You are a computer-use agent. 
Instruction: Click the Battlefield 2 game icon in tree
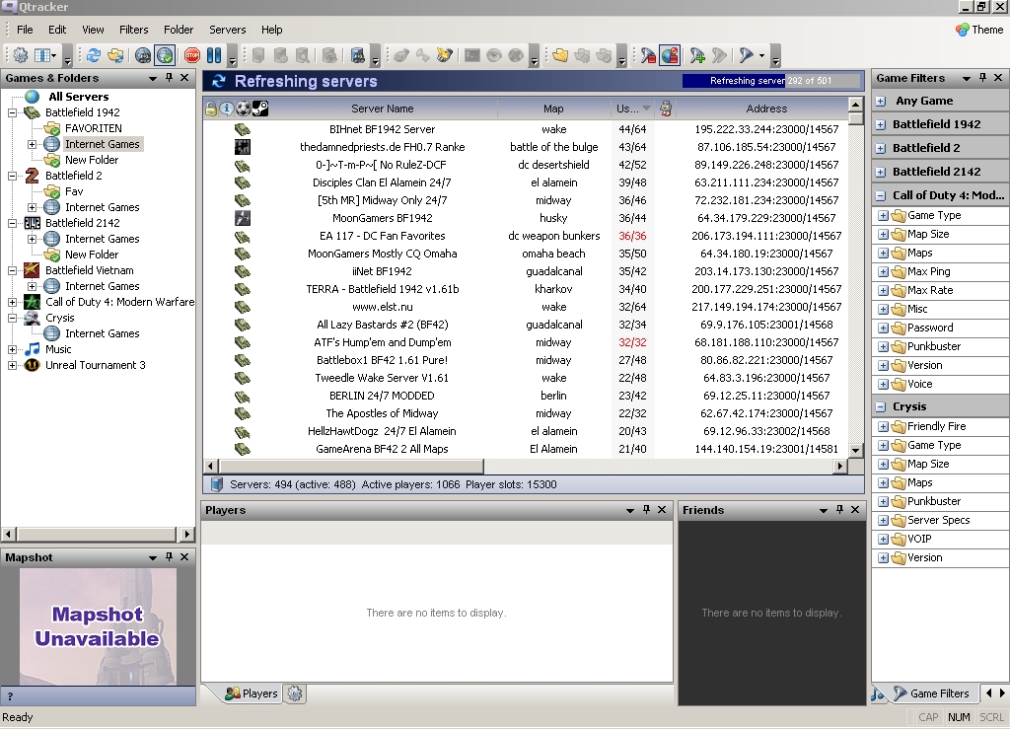(32, 176)
